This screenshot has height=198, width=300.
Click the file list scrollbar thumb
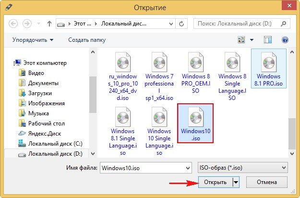point(292,134)
